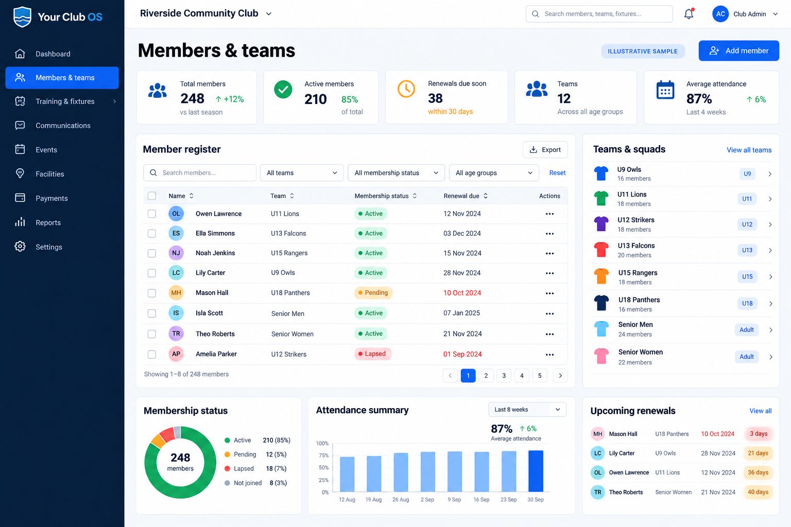The height and width of the screenshot is (527, 791).
Task: Click the Active members green check icon
Action: [283, 90]
